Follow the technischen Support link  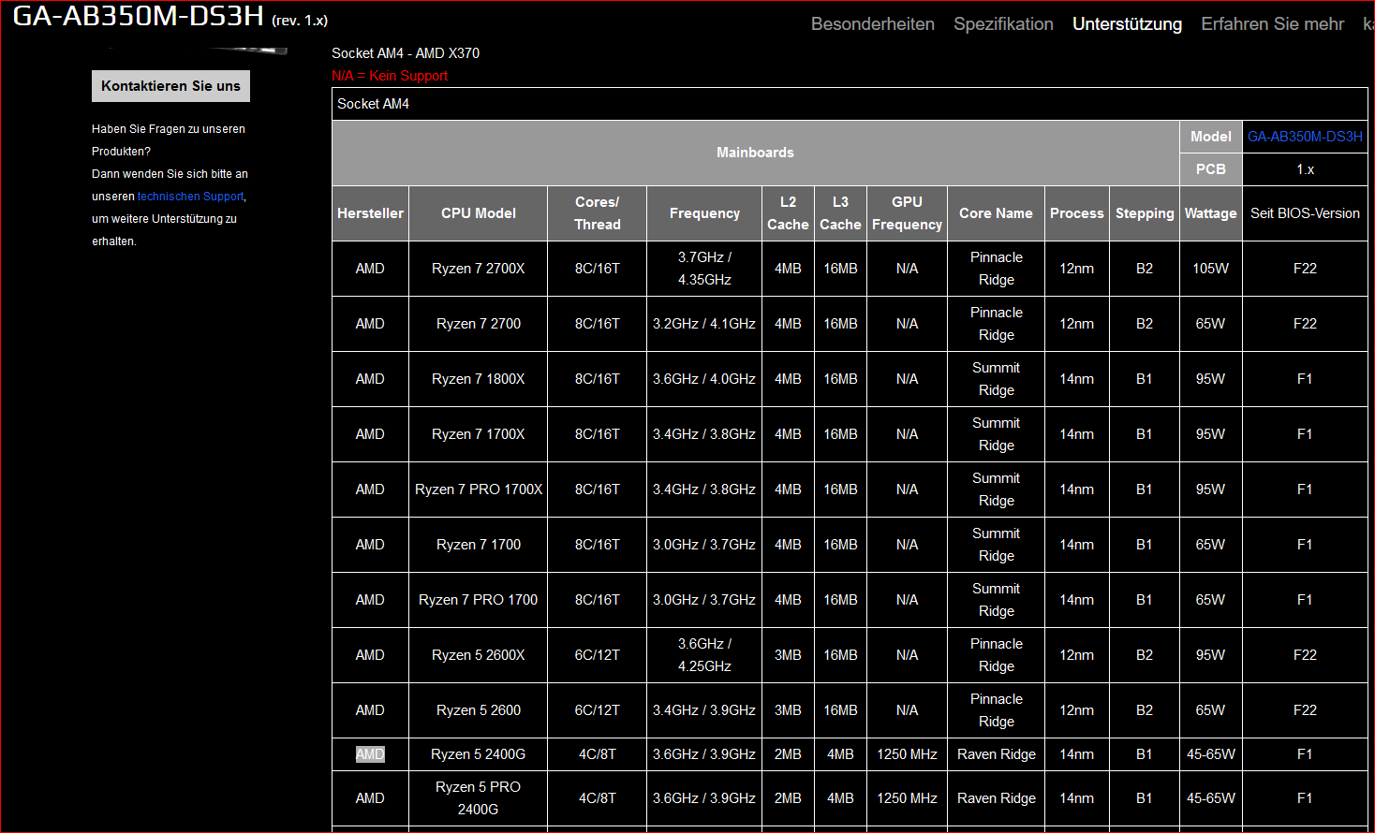click(x=190, y=197)
